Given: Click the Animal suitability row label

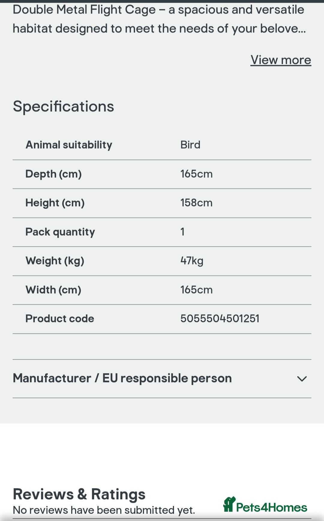Looking at the screenshot, I should tap(69, 145).
